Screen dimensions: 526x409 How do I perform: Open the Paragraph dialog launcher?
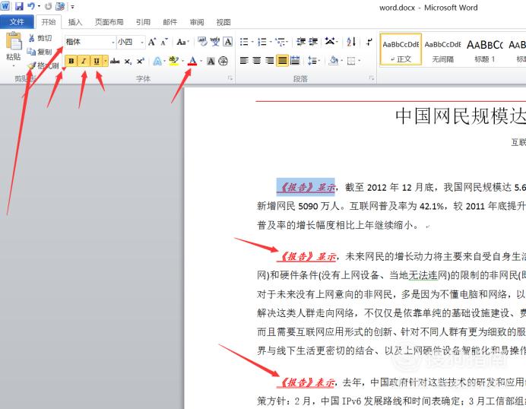point(372,78)
